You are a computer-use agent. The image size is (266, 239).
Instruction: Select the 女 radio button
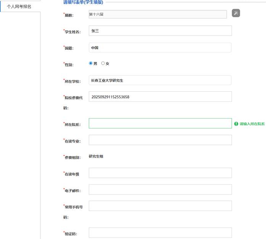click(103, 63)
